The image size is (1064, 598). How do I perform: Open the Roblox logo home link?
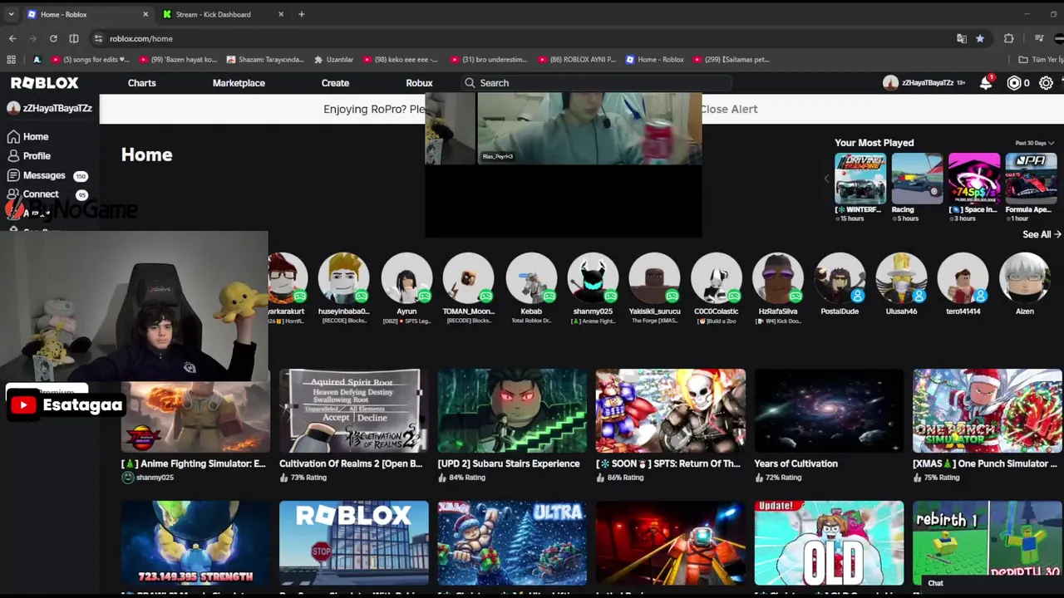(x=45, y=83)
